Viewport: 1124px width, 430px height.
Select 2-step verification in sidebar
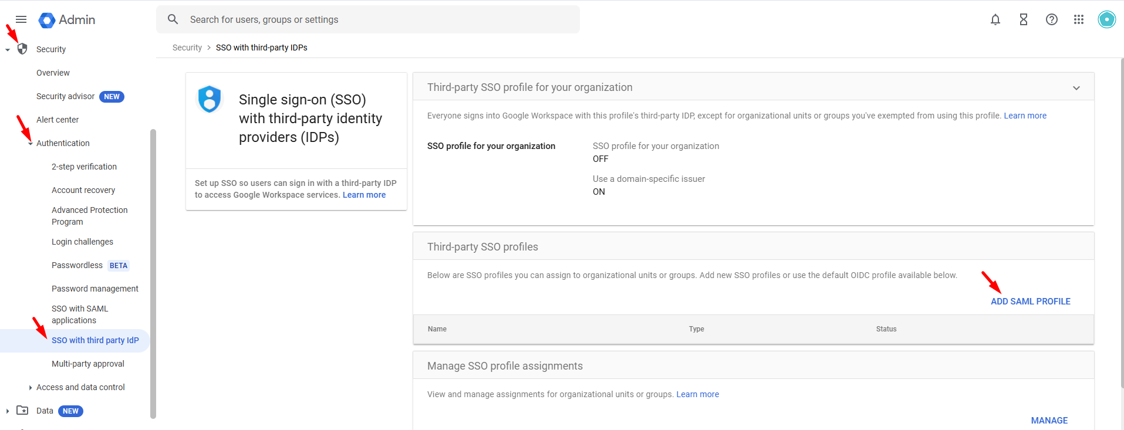84,167
